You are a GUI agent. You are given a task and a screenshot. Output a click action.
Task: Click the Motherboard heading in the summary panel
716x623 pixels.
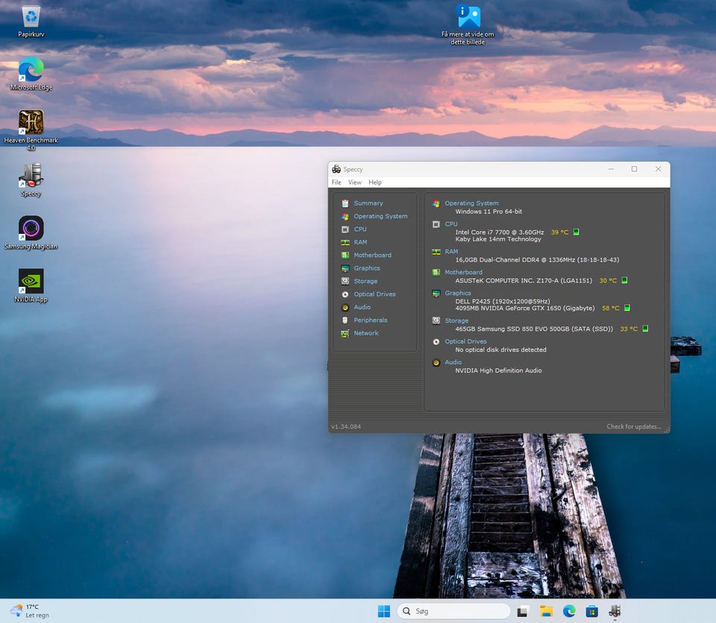pyautogui.click(x=463, y=272)
